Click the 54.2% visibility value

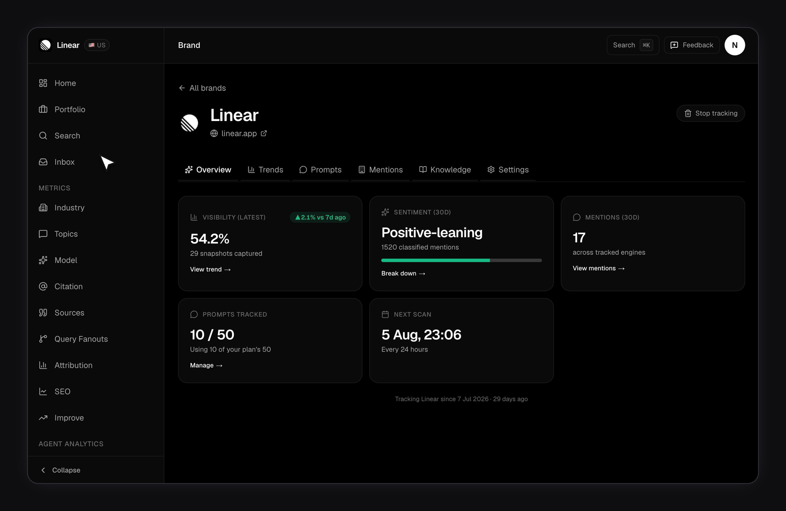pos(210,239)
